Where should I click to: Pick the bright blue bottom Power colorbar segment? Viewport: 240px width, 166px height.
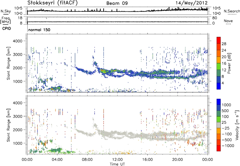pyautogui.click(x=219, y=86)
